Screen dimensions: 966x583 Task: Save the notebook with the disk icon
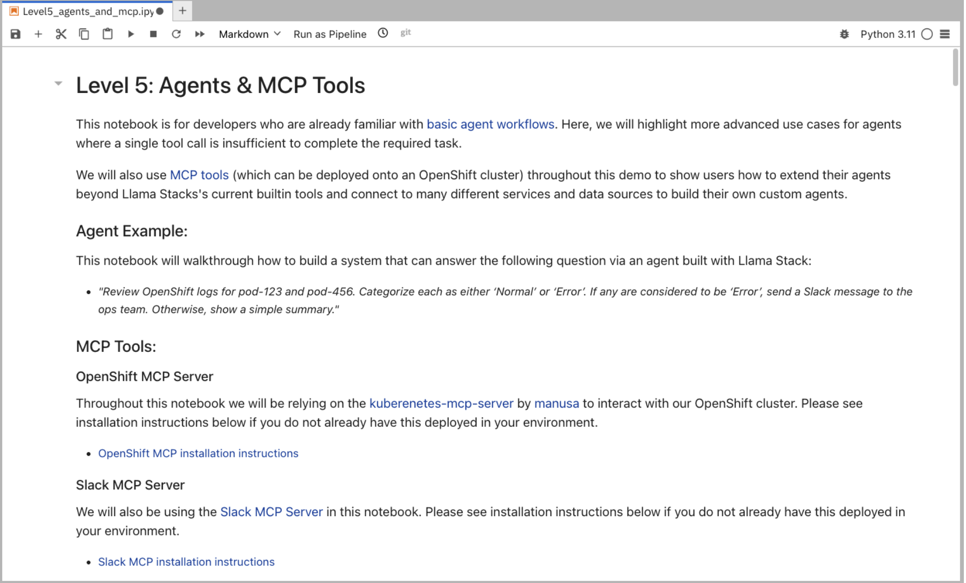(16, 34)
